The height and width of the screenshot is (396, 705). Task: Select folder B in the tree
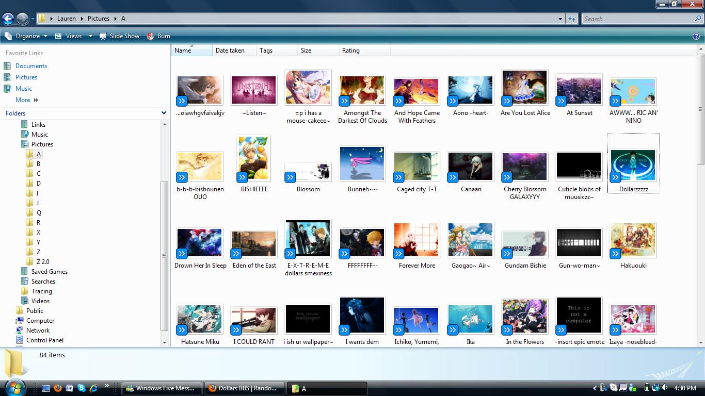[38, 164]
